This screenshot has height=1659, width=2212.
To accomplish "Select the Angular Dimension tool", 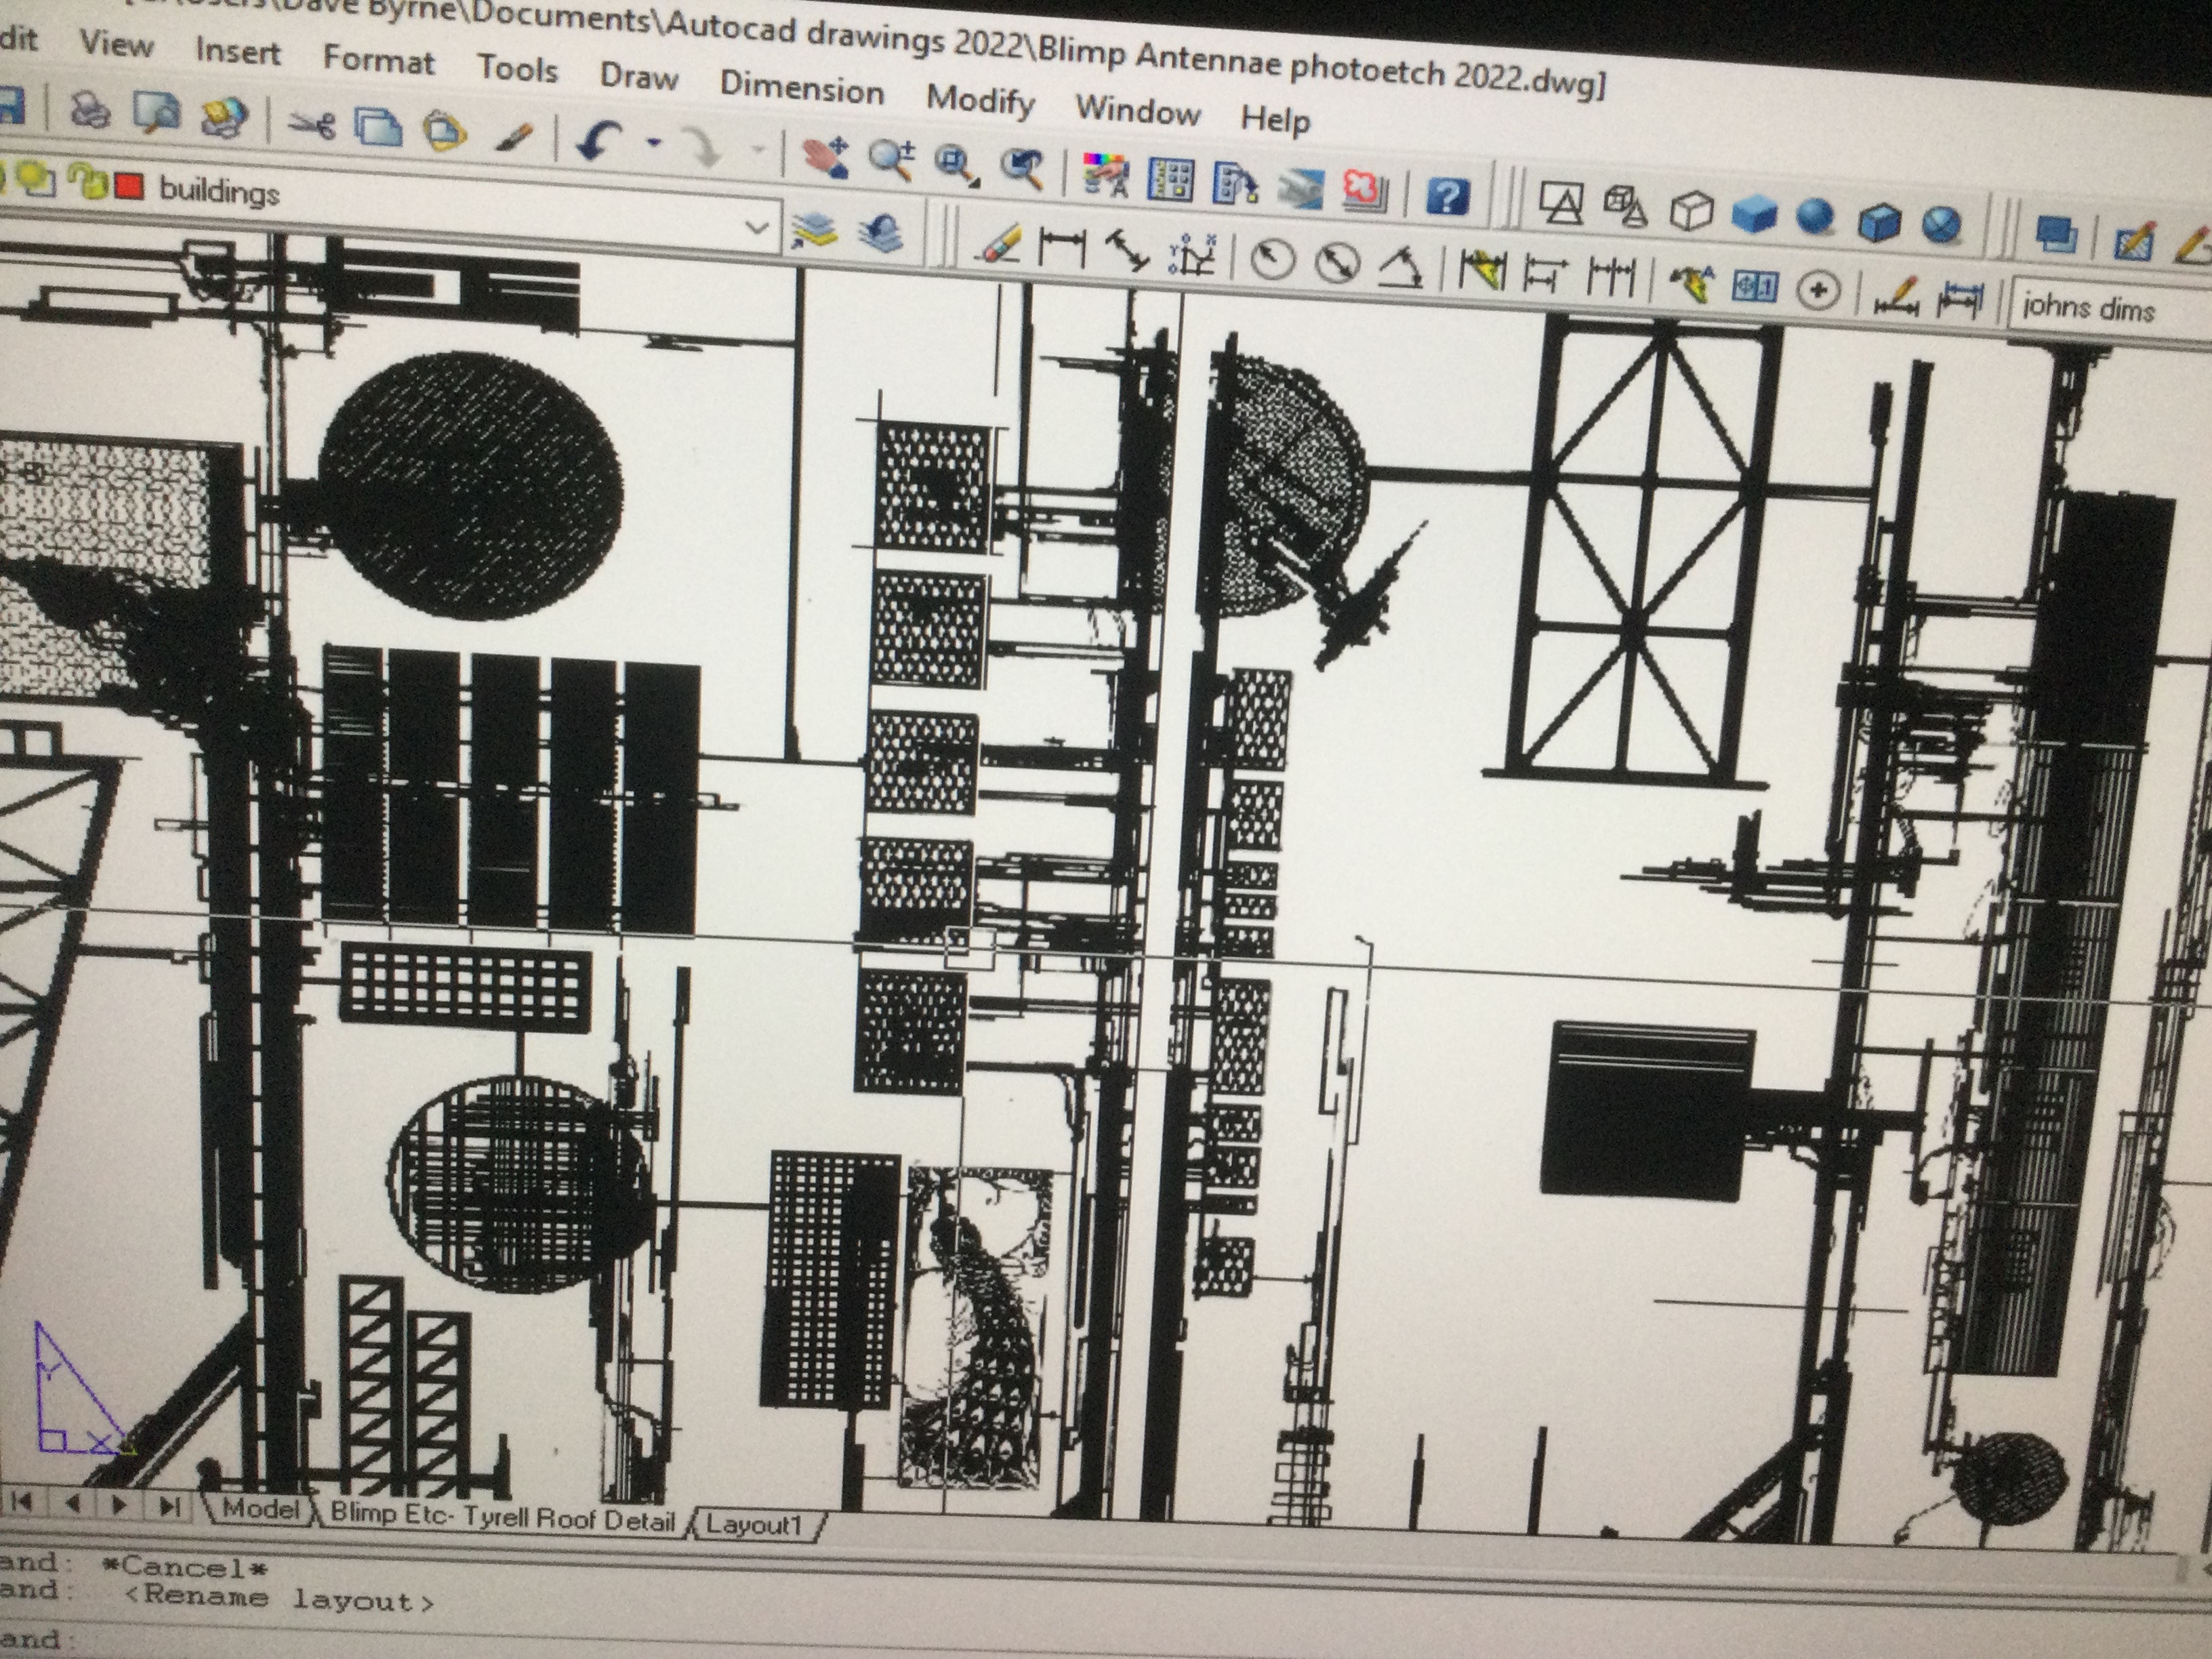I will (x=1402, y=267).
